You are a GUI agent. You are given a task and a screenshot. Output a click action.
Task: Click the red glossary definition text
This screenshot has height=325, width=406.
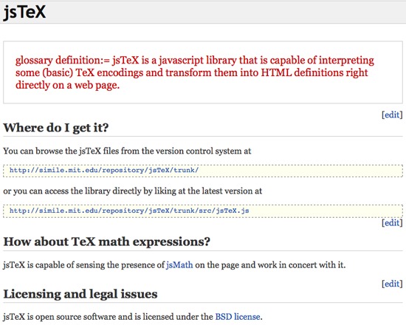point(194,72)
